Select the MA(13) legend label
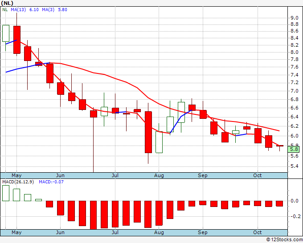Image resolution: width=303 pixels, height=243 pixels. [18, 10]
